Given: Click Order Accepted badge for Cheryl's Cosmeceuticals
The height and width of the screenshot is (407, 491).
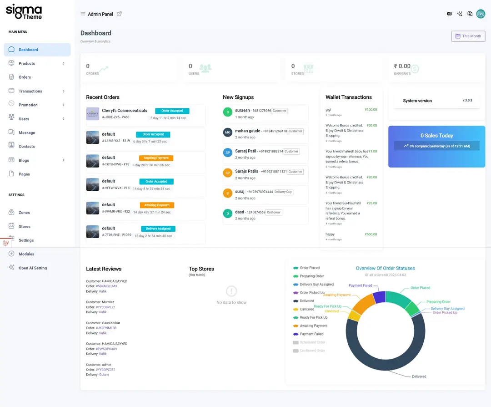Looking at the screenshot, I should point(172,111).
